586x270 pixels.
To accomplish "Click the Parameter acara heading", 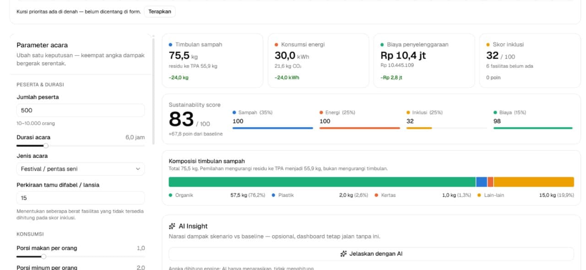I will (42, 45).
